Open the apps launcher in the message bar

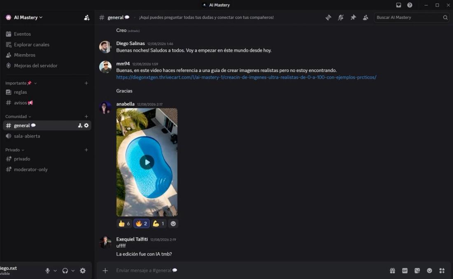click(442, 271)
